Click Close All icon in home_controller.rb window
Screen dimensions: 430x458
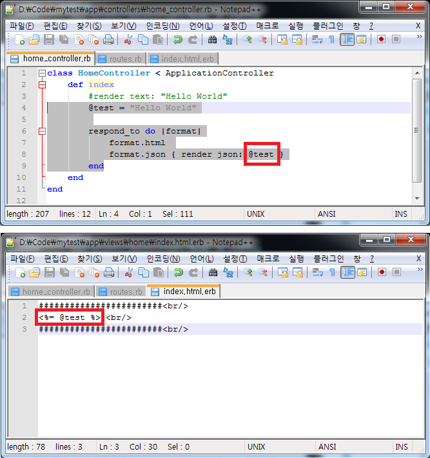93,39
